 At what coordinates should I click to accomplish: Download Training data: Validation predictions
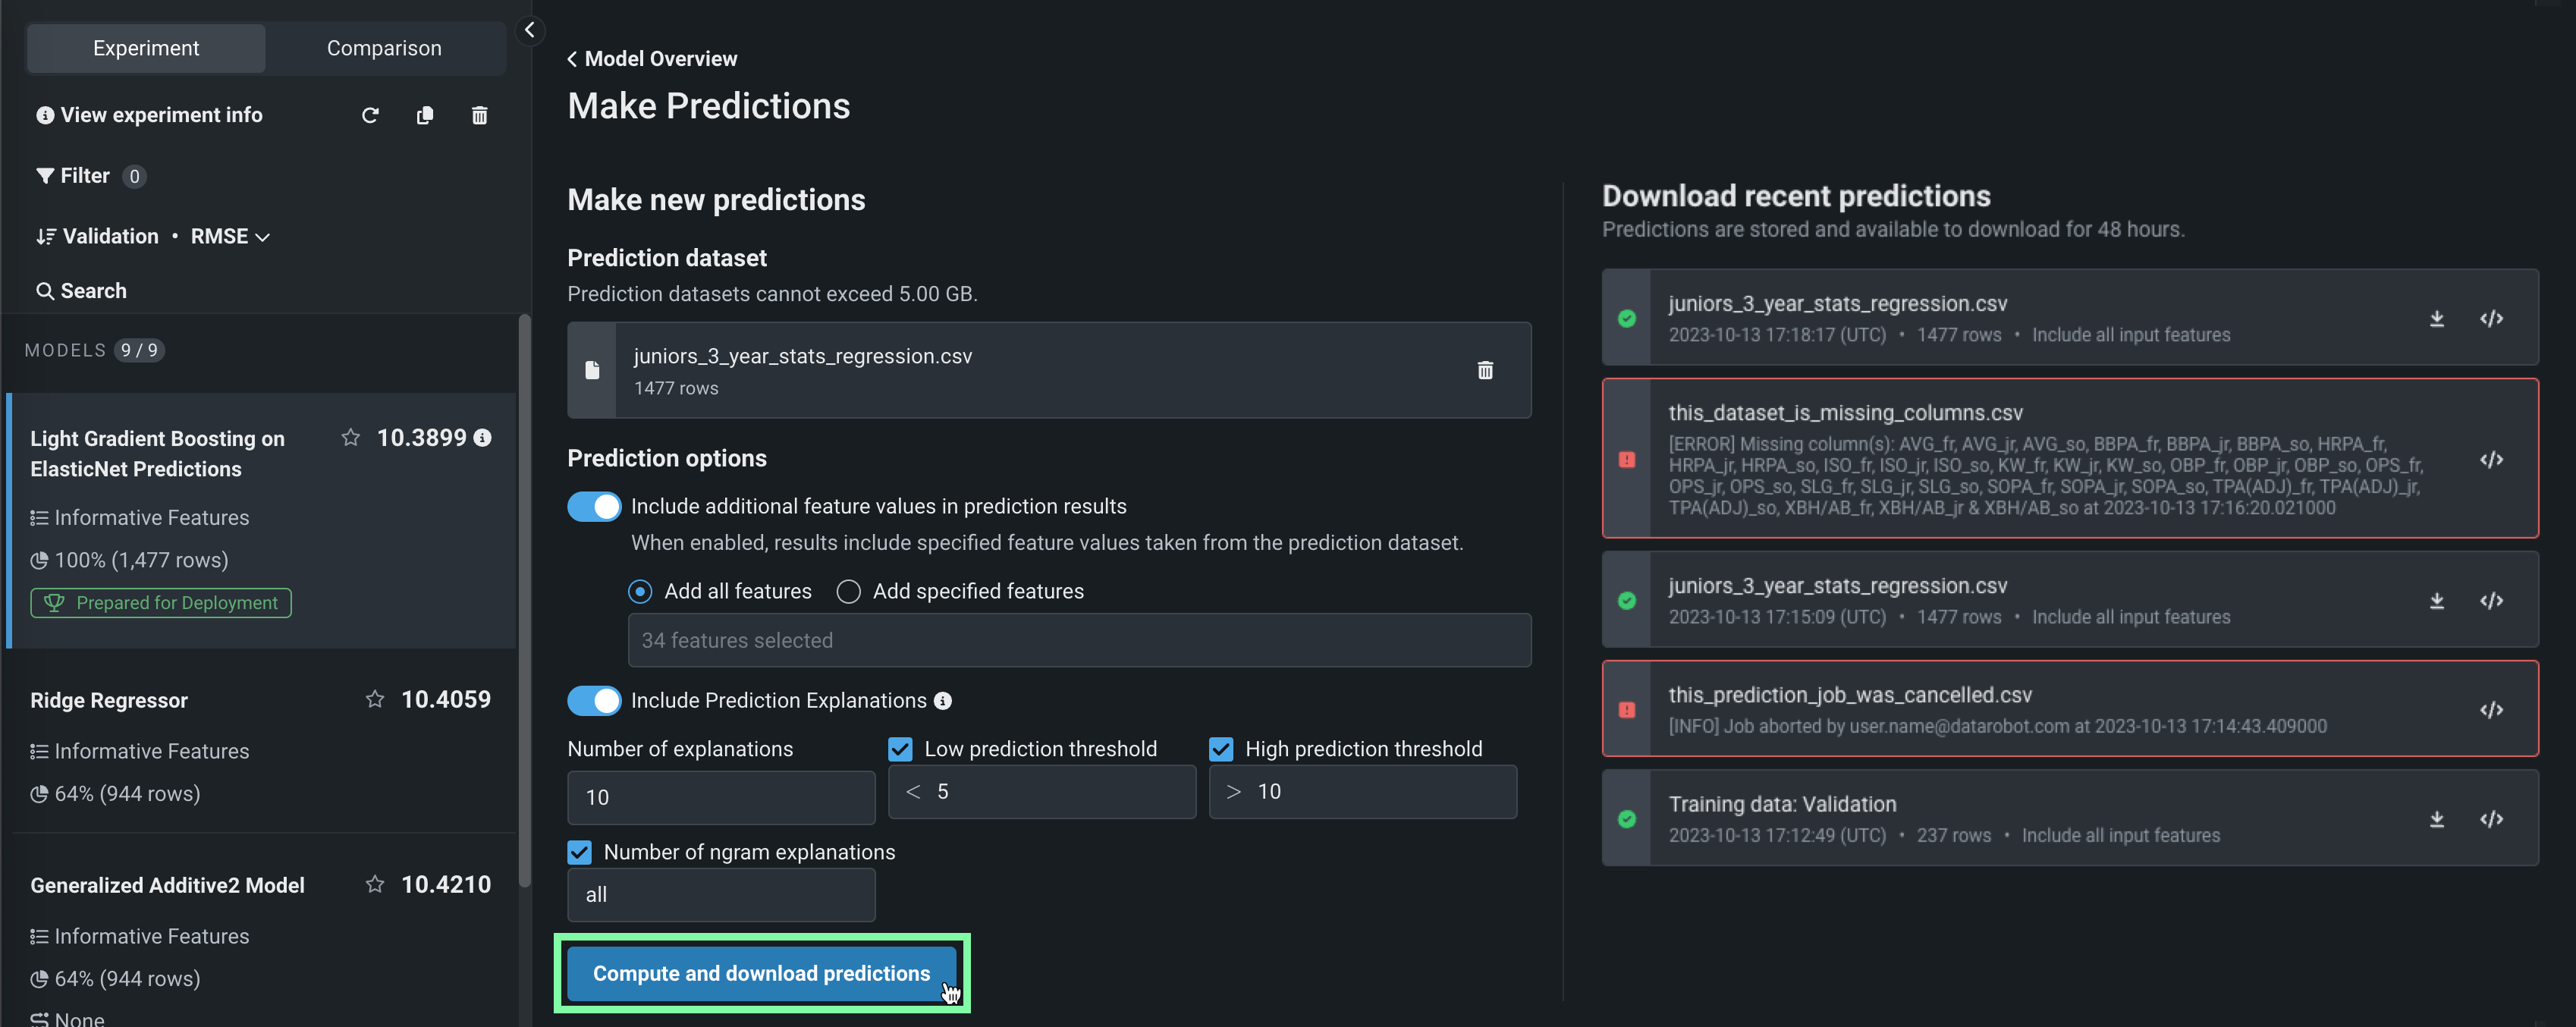[x=2437, y=819]
